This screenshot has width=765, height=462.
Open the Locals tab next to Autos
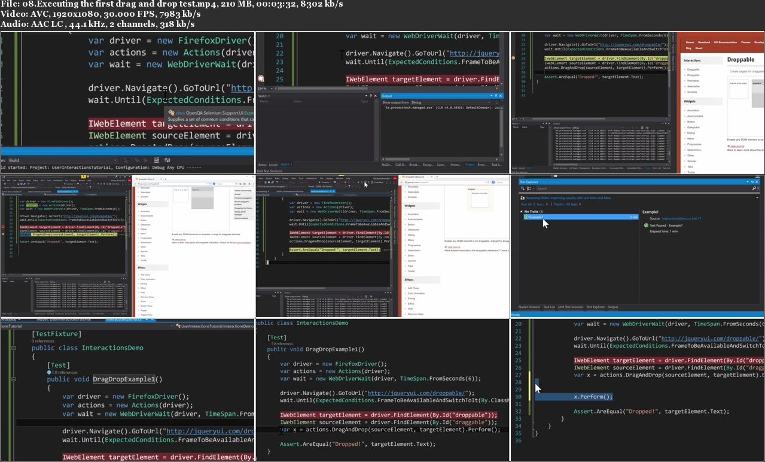273,165
